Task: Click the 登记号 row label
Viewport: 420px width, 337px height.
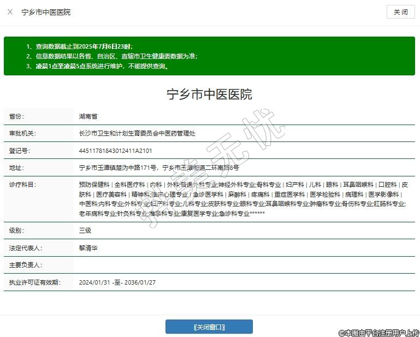Action: click(19, 150)
